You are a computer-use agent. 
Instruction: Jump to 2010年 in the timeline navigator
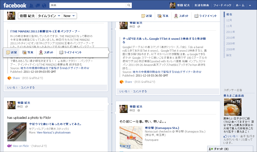tap(230, 38)
